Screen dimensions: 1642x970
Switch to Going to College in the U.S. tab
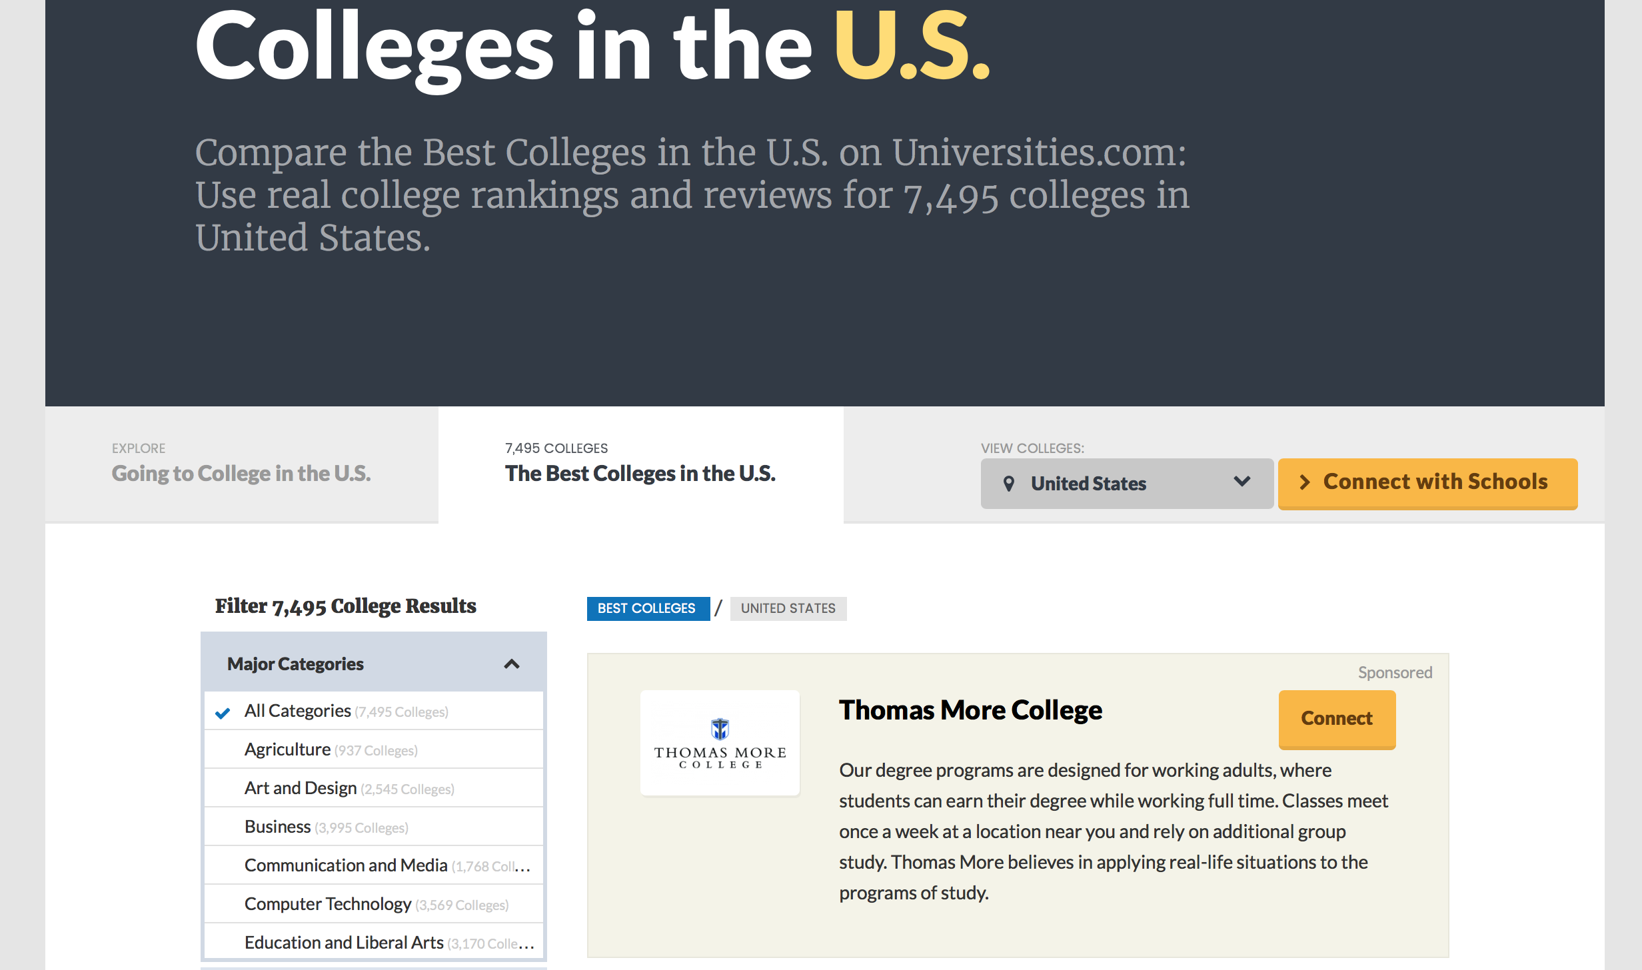(x=241, y=473)
